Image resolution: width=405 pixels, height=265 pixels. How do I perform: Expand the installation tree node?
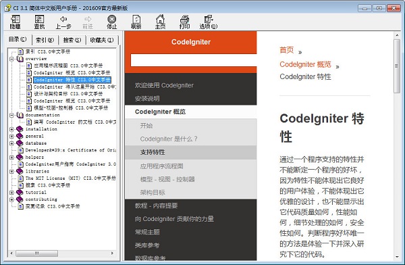point(11,129)
